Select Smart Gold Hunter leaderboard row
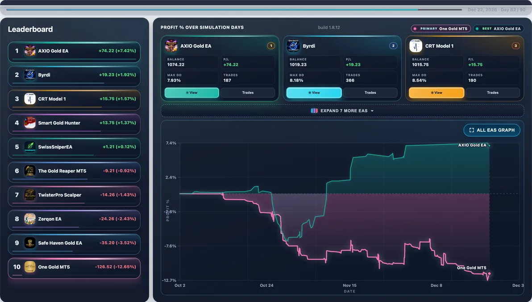This screenshot has height=302, width=532. pos(74,124)
